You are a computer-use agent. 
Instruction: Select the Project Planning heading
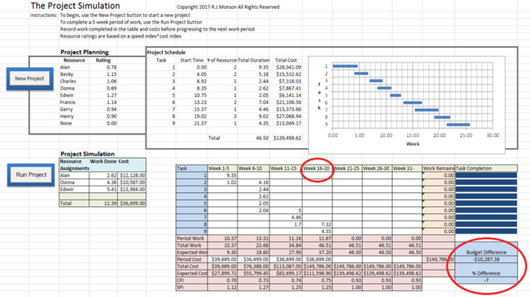[85, 52]
